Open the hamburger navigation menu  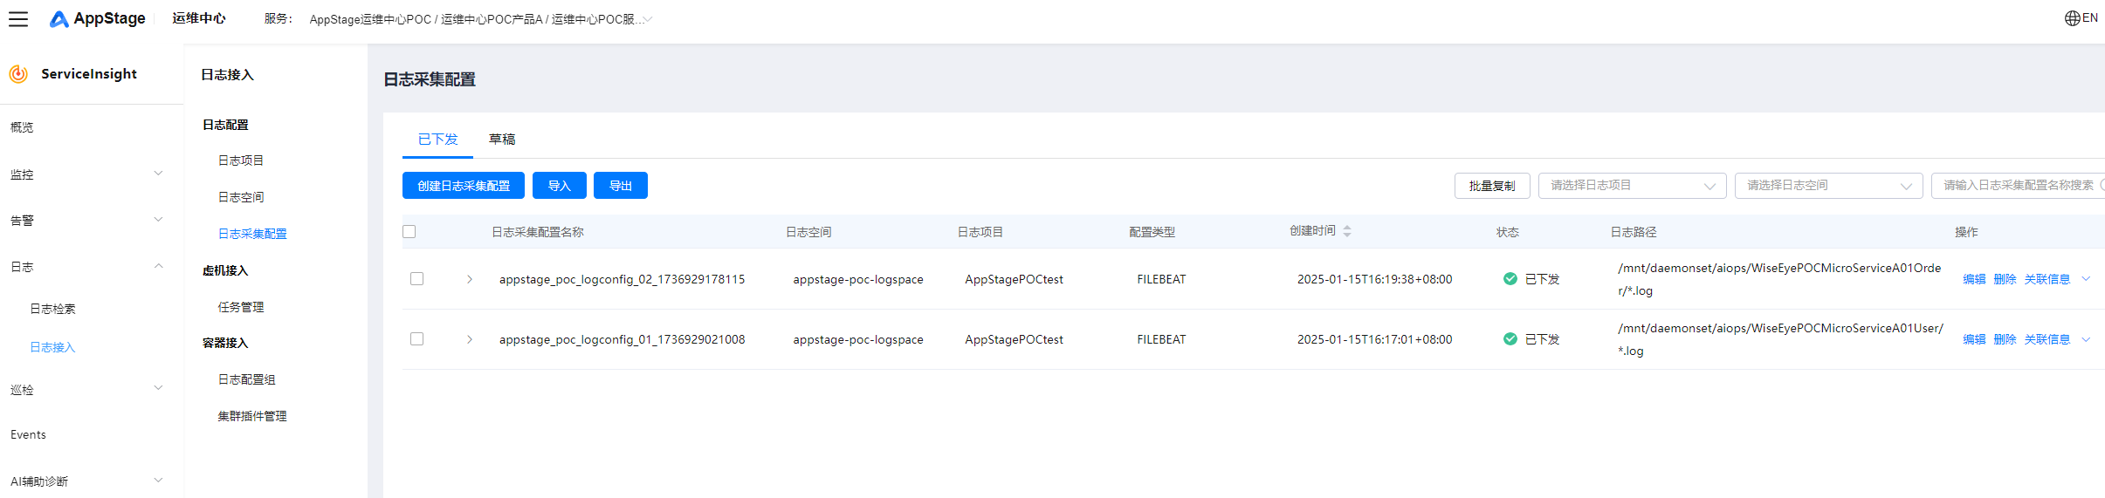point(18,19)
